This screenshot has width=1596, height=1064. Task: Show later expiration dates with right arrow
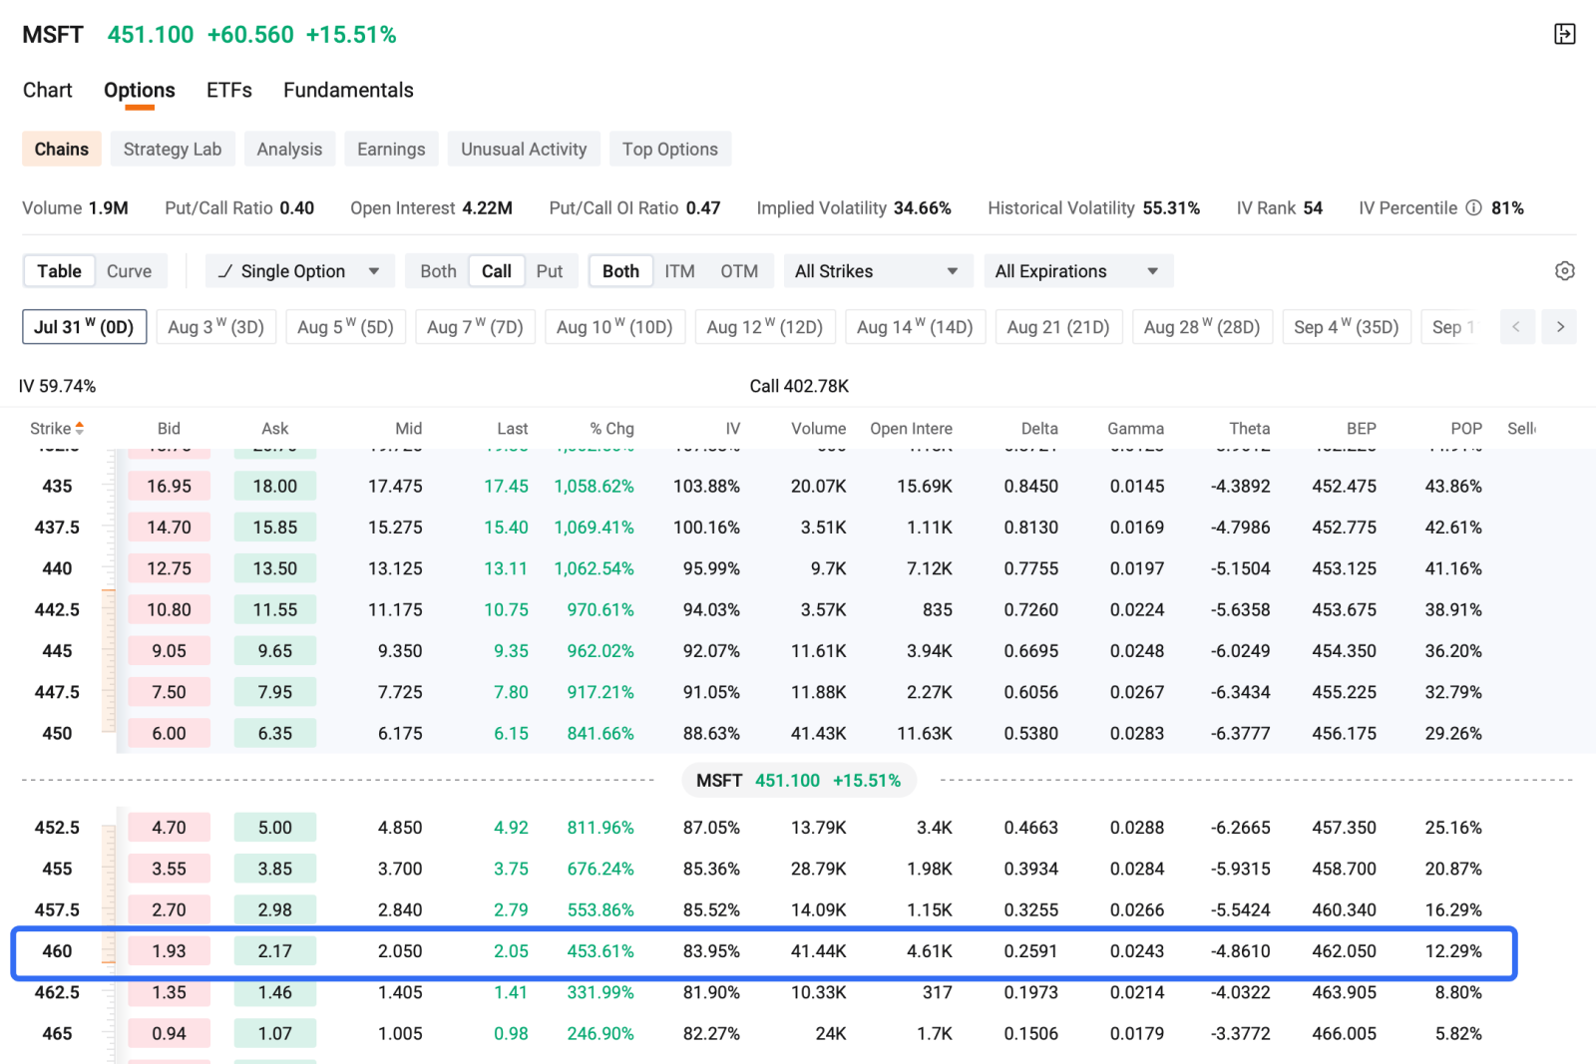[x=1560, y=327]
